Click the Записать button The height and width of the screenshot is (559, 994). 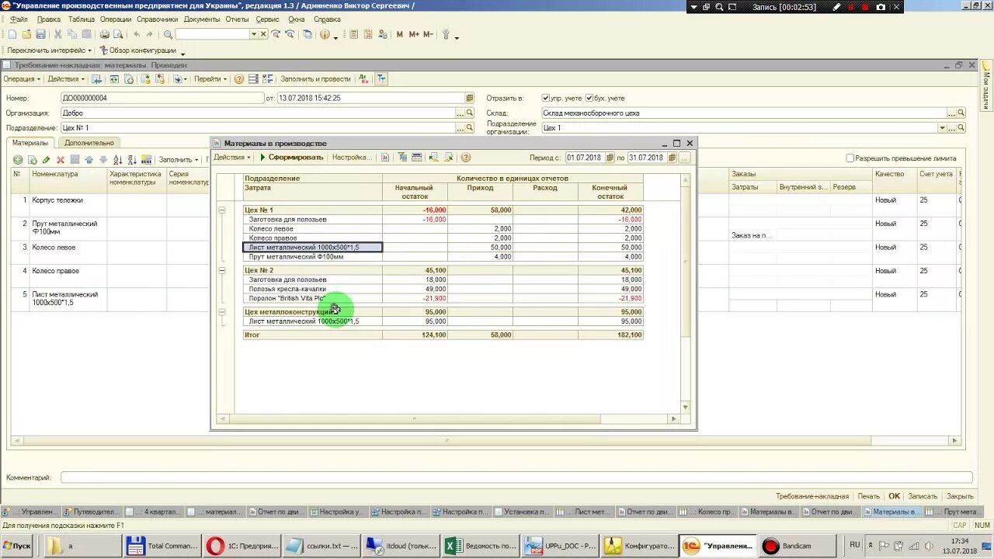(x=923, y=496)
